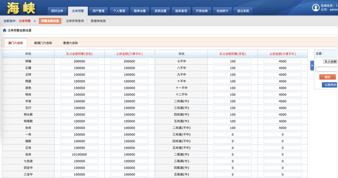338x178 pixels.
Task: Click the 特碼 实占金额预警 field showing 200000
Action: point(79,61)
